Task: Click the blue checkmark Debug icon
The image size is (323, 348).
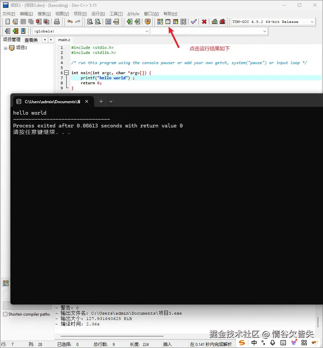Action: coord(194,22)
